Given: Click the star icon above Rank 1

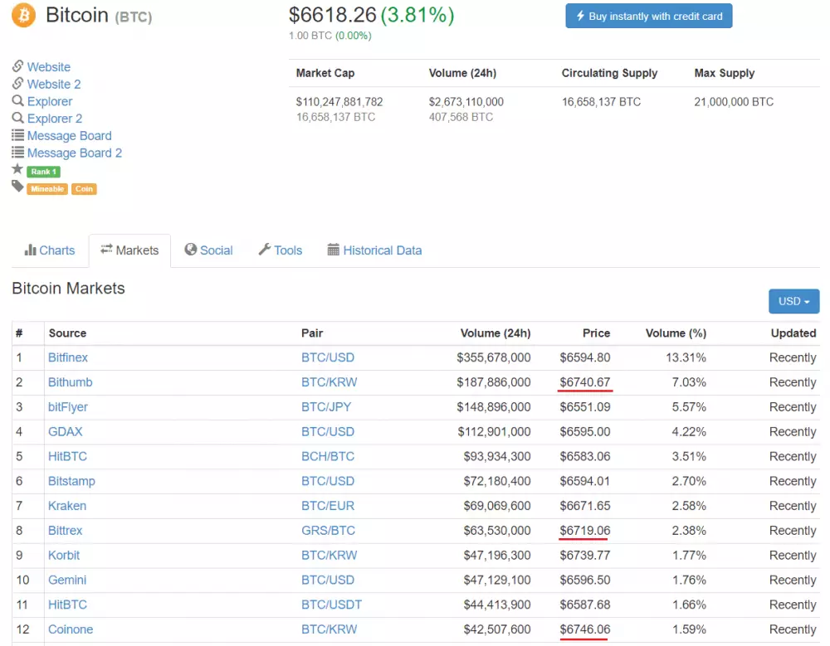Looking at the screenshot, I should coord(16,170).
